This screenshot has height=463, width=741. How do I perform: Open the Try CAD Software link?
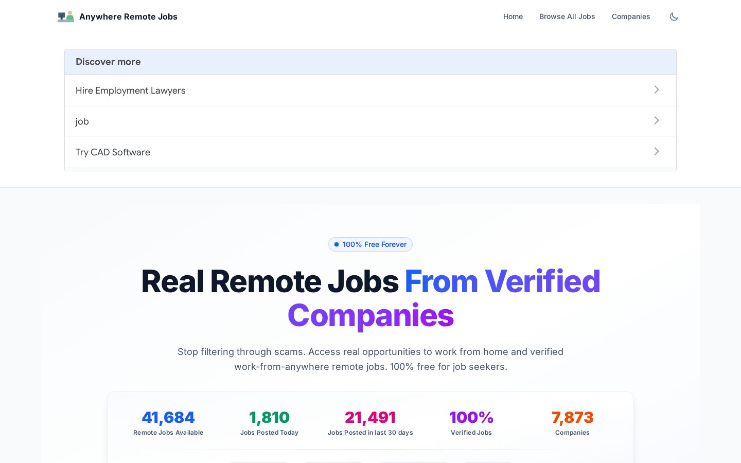[x=370, y=152]
